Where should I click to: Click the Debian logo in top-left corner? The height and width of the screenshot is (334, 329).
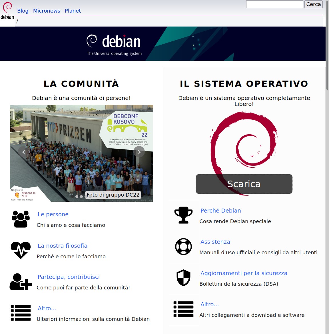[x=7, y=11]
